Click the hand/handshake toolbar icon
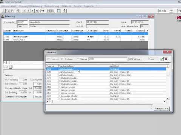The image size is (181, 135). [x=43, y=11]
